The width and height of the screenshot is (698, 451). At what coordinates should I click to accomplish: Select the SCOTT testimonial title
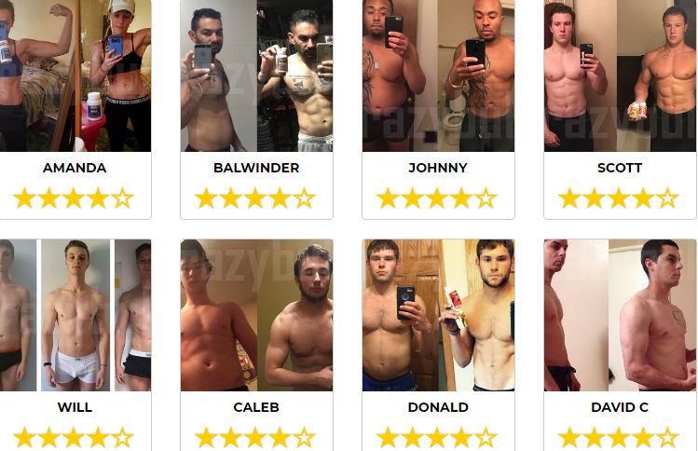pos(620,168)
